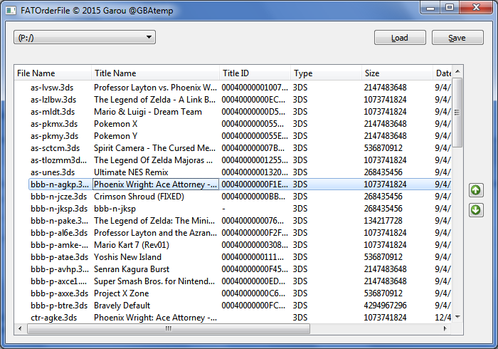Maximize the FATOrderFile window
The height and width of the screenshot is (349, 498).
(x=450, y=8)
